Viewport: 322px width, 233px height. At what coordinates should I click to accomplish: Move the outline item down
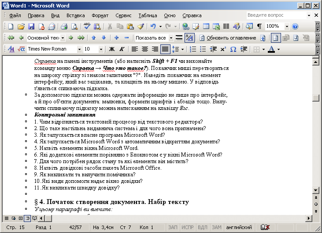[104, 38]
